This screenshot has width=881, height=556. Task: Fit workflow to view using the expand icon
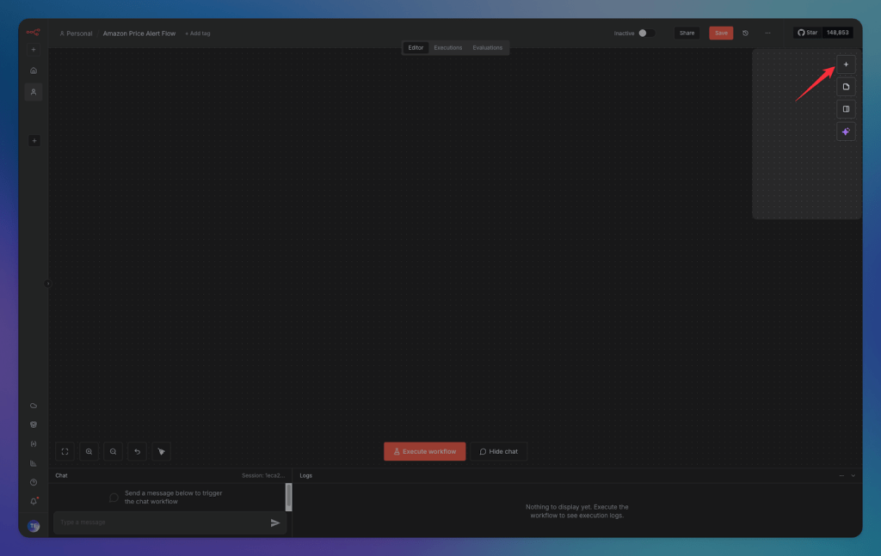tap(65, 451)
